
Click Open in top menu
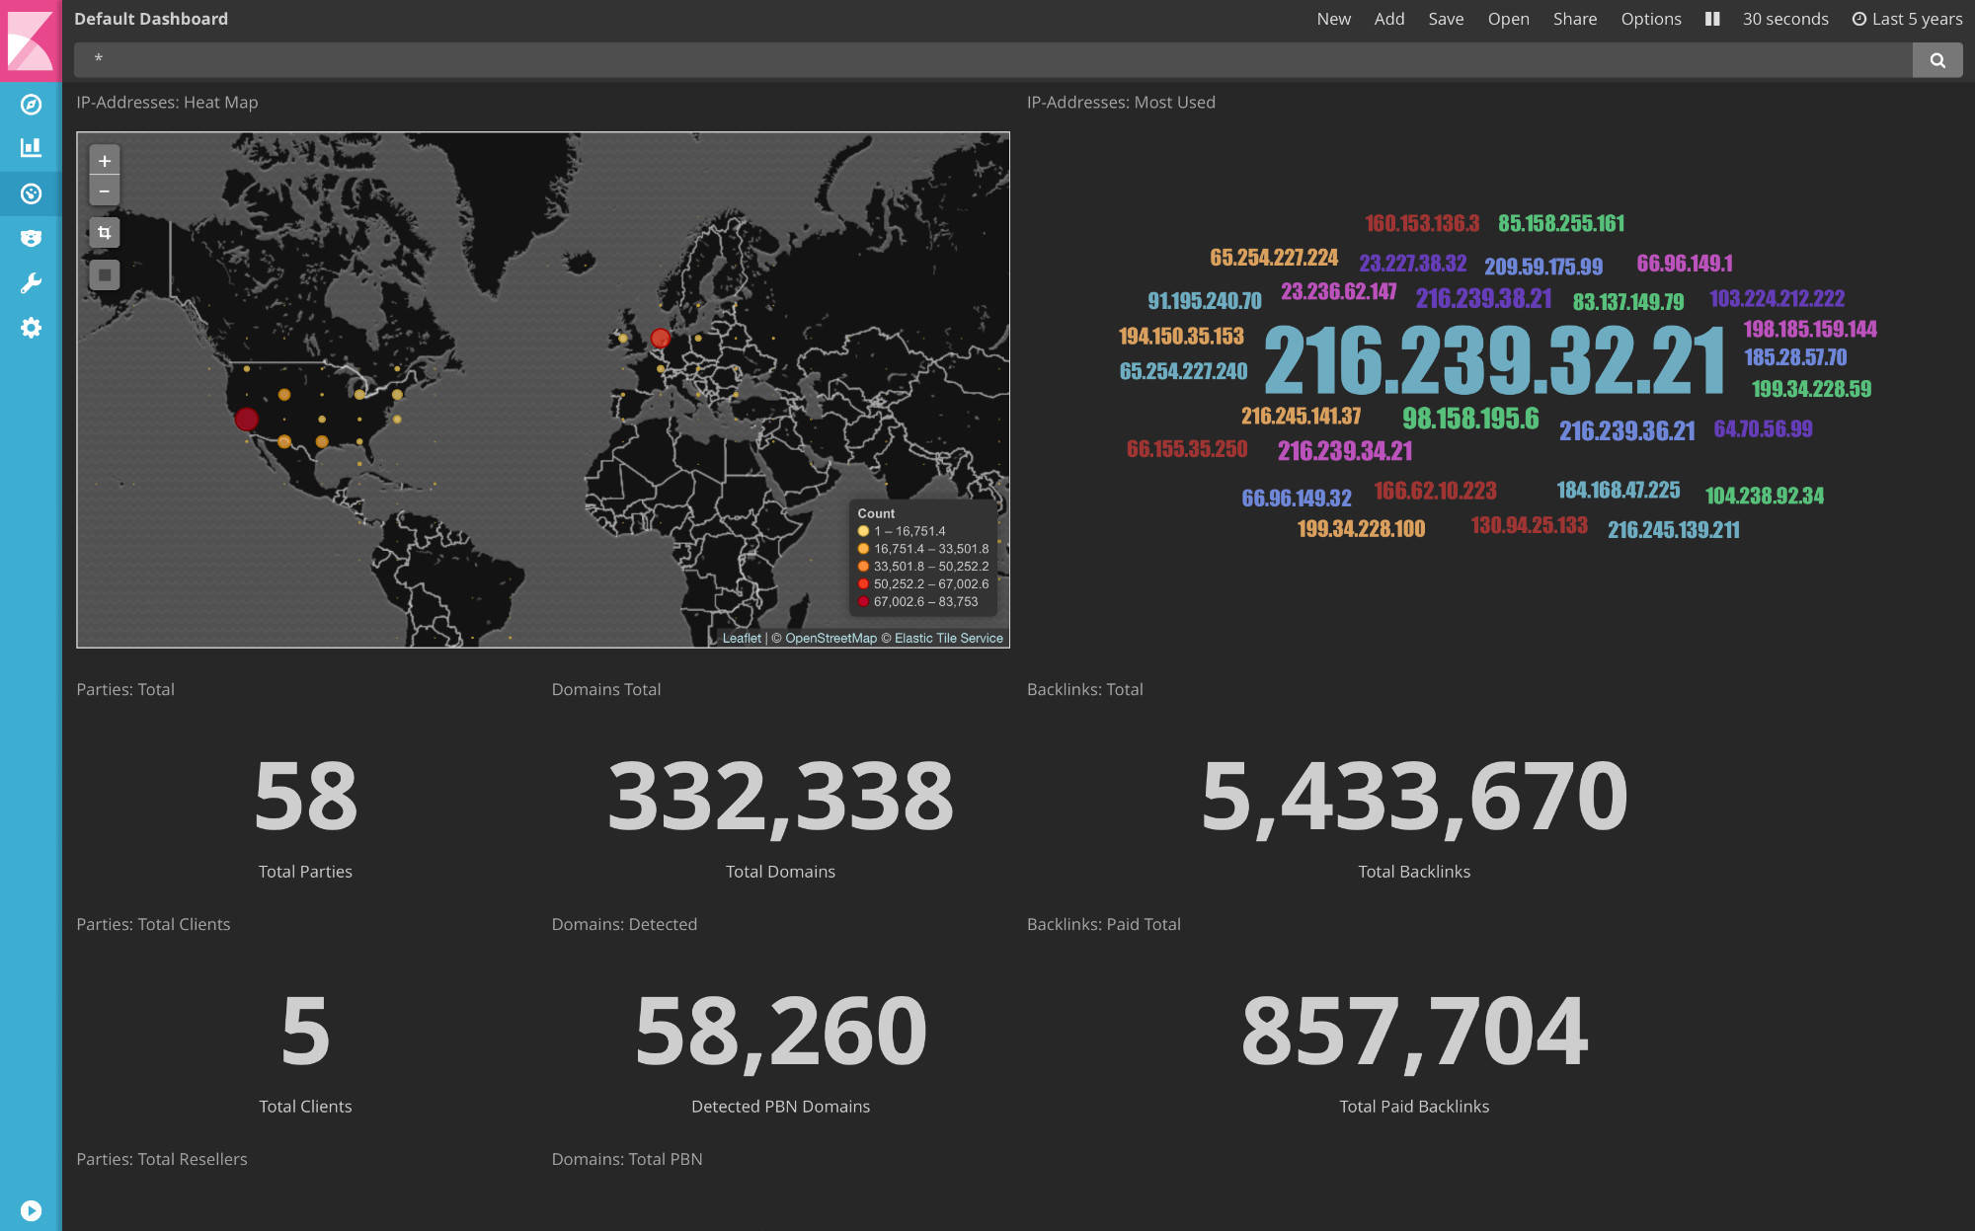(1508, 19)
